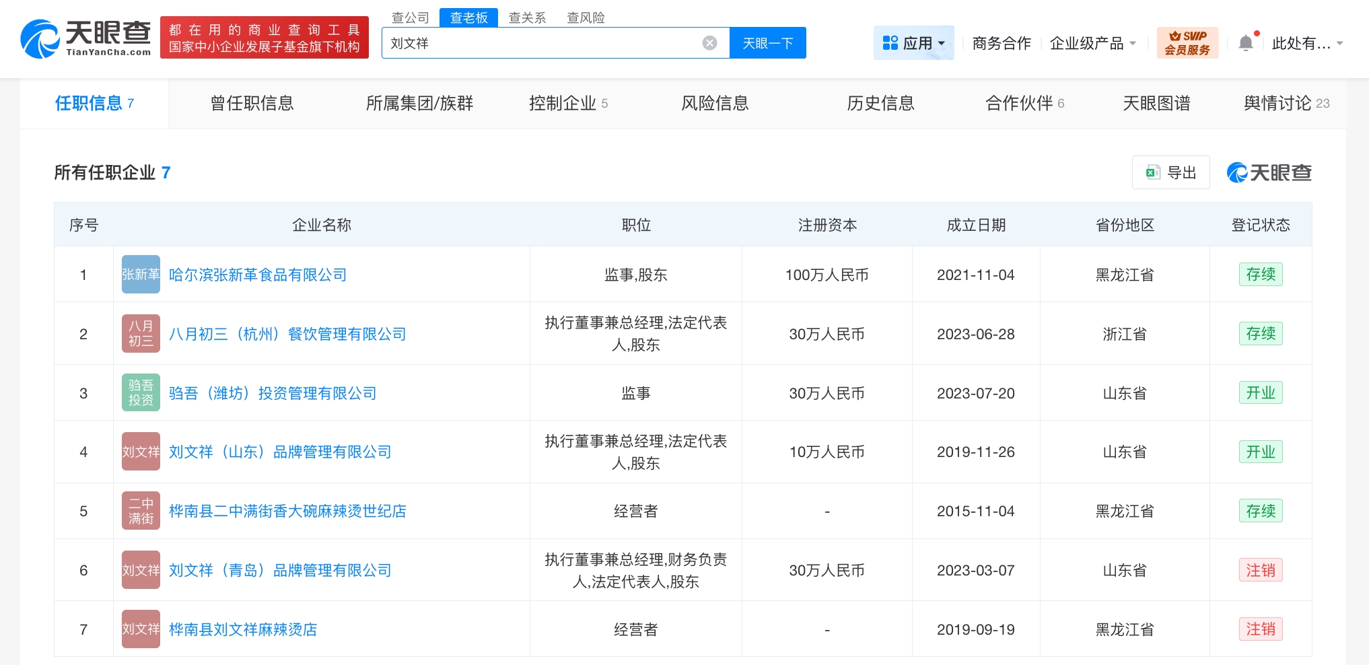
Task: Click the 商务合作 link
Action: point(1000,42)
